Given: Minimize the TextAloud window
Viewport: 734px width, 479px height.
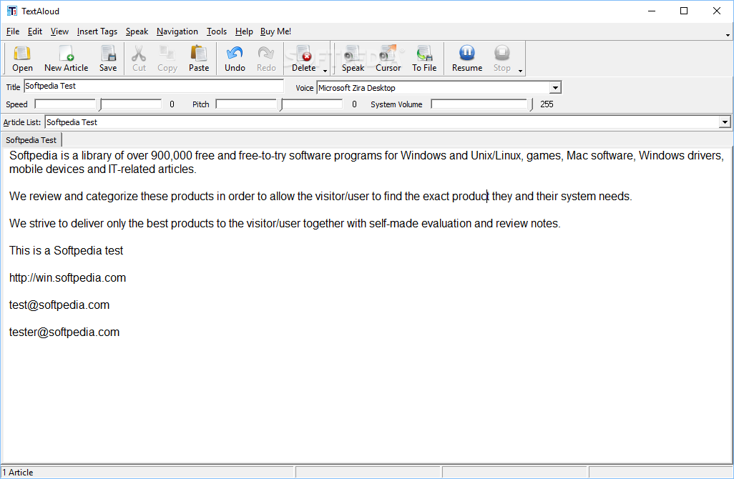Looking at the screenshot, I should pos(652,11).
